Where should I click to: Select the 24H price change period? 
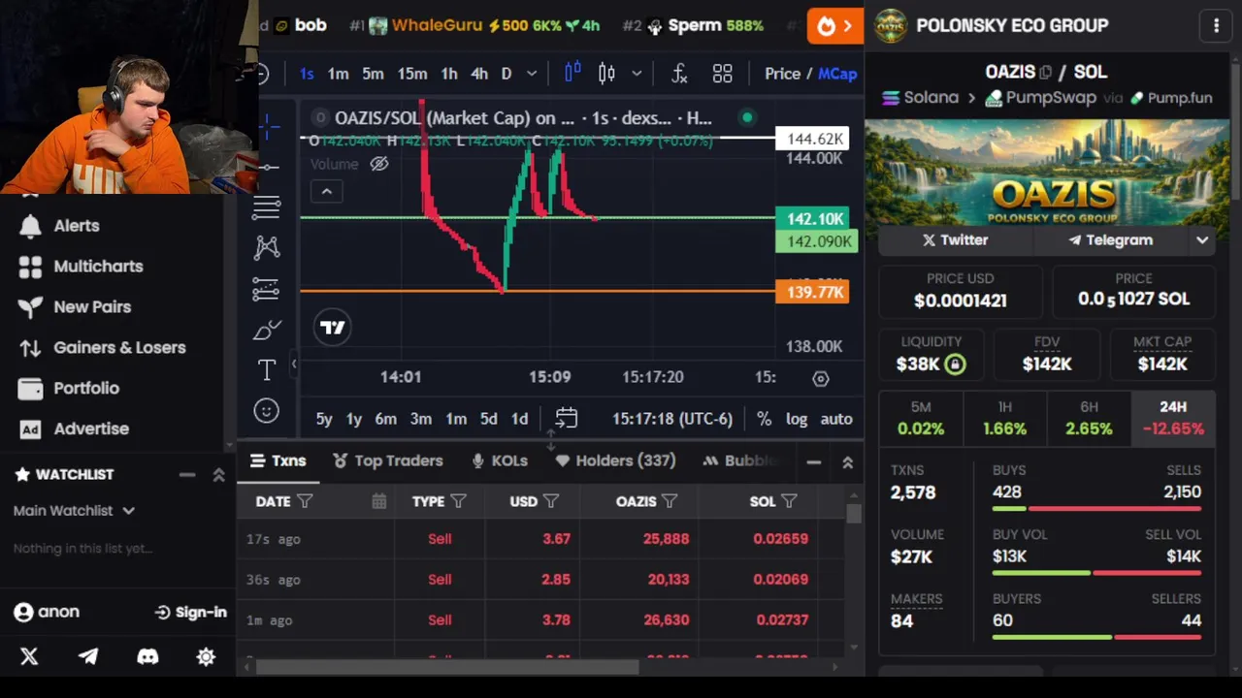pyautogui.click(x=1173, y=418)
